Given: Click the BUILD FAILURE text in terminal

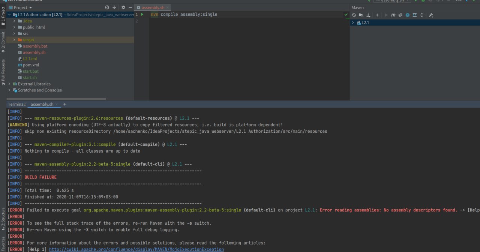Looking at the screenshot, I should 40,177.
